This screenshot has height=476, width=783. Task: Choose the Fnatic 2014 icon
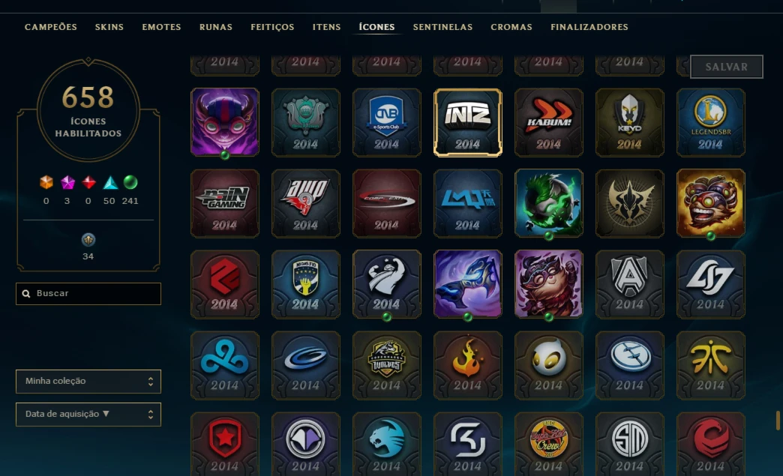[x=710, y=365]
